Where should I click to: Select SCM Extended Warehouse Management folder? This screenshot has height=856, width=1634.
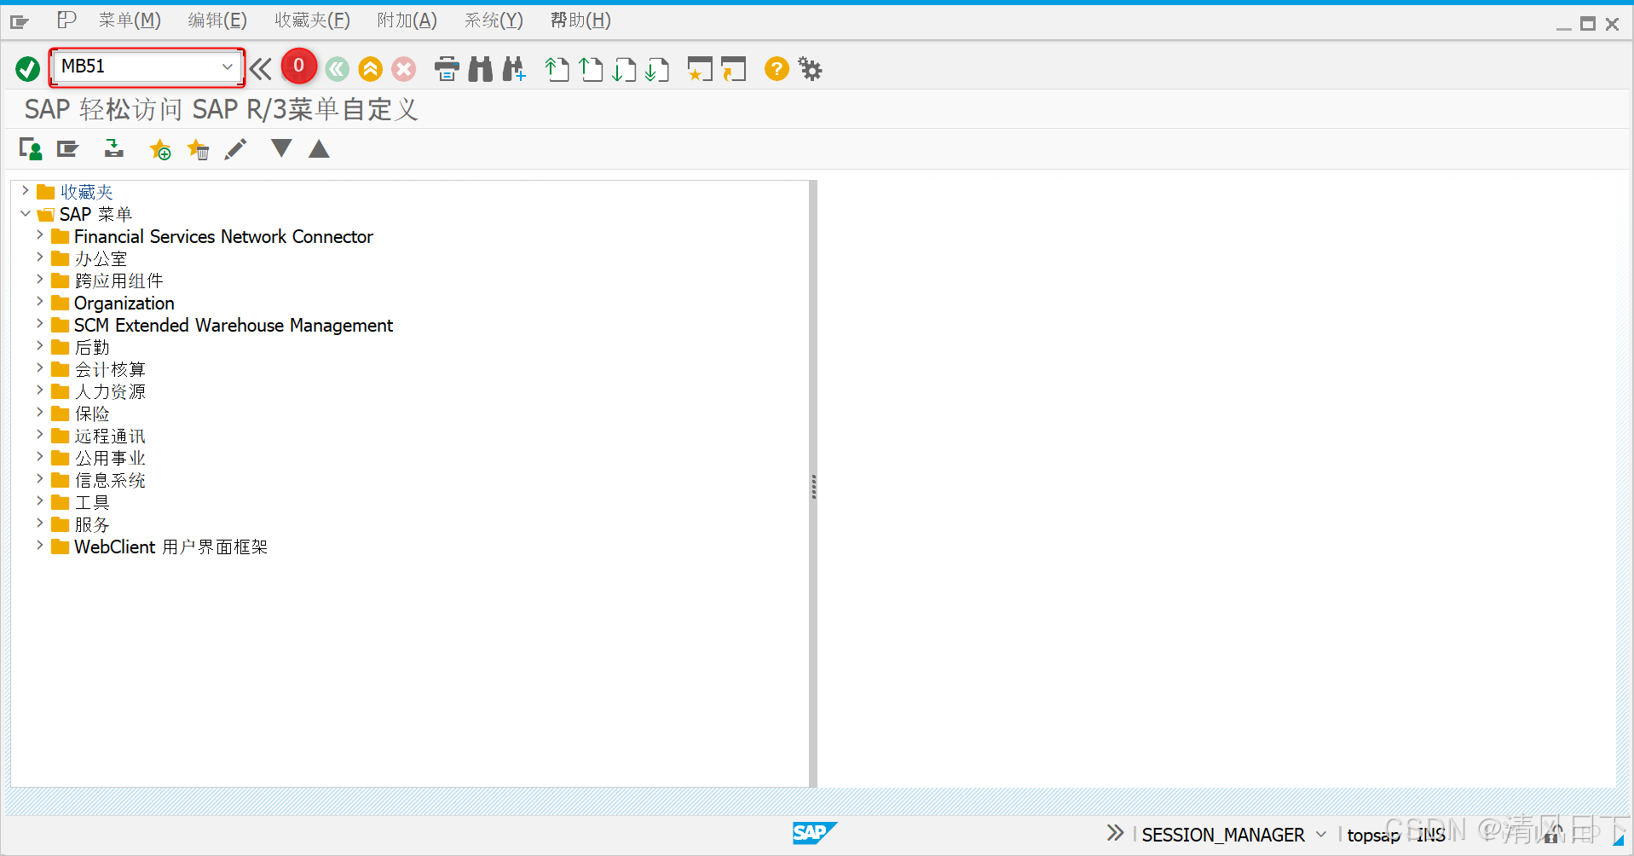(x=233, y=325)
